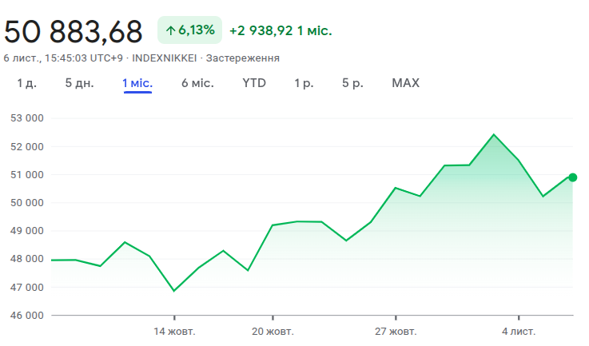Screen dimensions: 589x346
Task: Click the 6,13% change badge
Action: [x=189, y=30]
